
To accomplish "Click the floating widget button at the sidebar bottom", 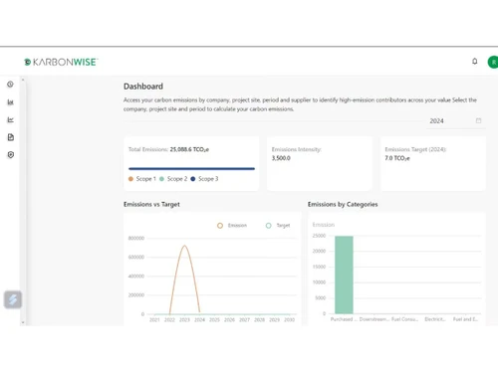I will pyautogui.click(x=13, y=299).
